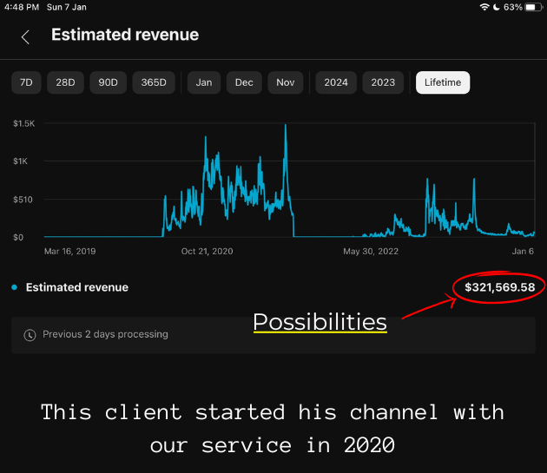Tap the clock icon beside processing notice
This screenshot has height=473, width=547.
pyautogui.click(x=30, y=334)
